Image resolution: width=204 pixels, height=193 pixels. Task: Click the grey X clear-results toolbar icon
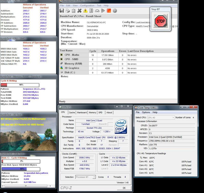point(79,11)
